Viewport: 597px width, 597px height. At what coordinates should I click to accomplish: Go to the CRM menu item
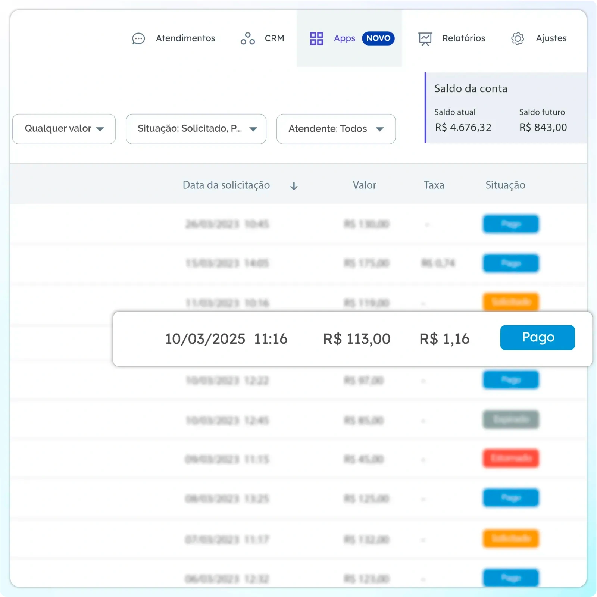point(274,38)
